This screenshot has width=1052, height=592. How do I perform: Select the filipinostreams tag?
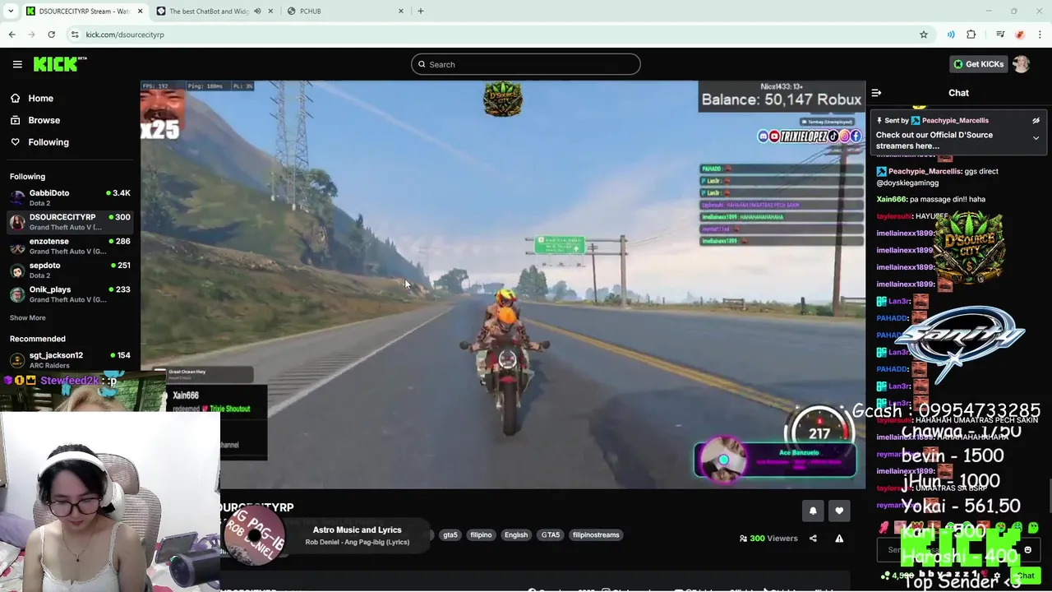tap(596, 534)
